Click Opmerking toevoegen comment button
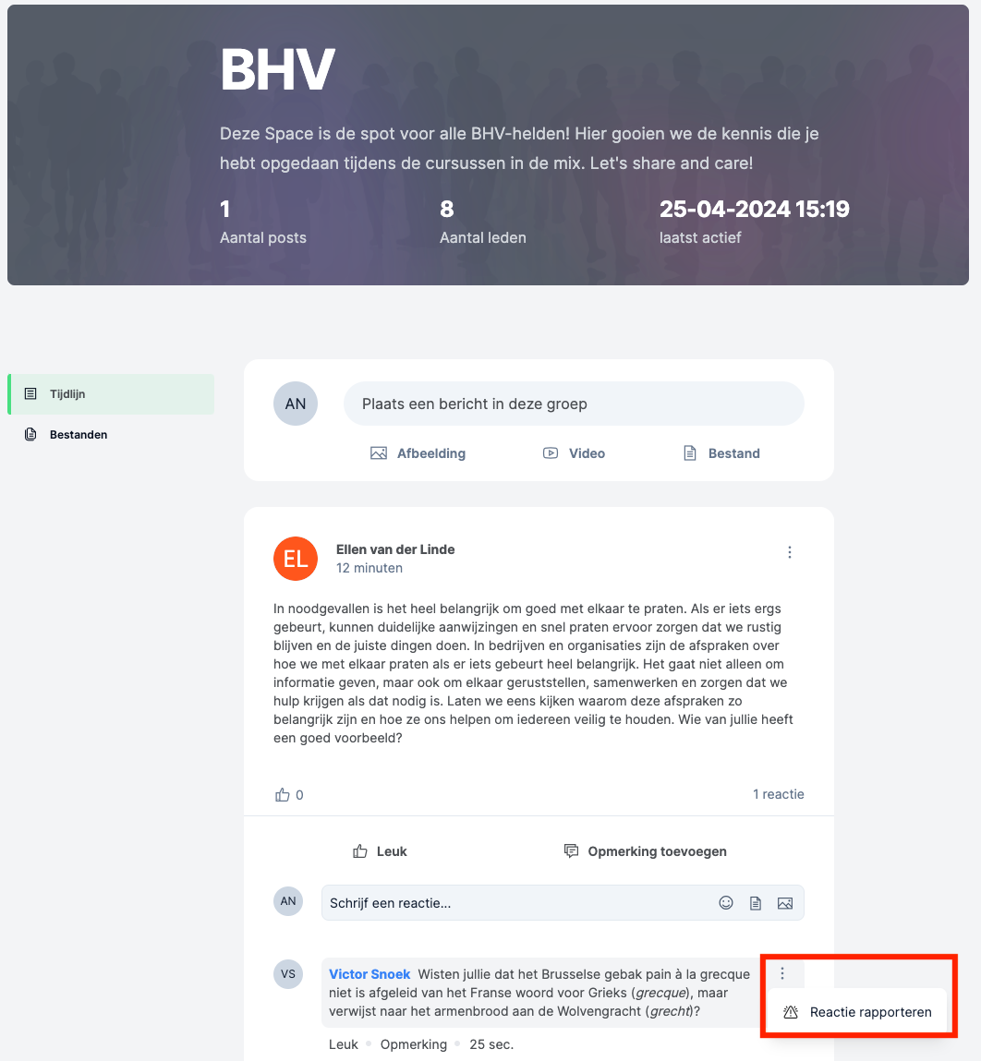Viewport: 981px width, 1061px height. click(645, 851)
